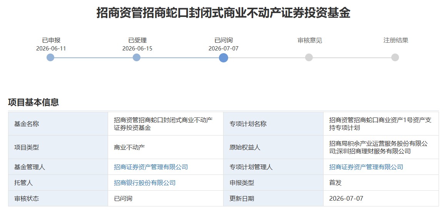The image size is (444, 218).
Task: Select the 已问询 stage label
Action: click(224, 40)
